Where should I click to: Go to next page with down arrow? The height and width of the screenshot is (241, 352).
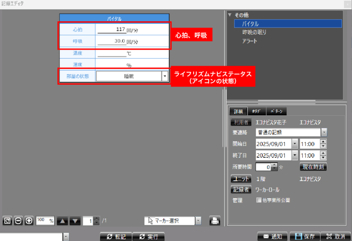pos(76,221)
